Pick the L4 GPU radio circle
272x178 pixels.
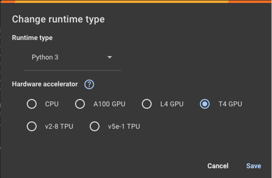[x=147, y=104]
